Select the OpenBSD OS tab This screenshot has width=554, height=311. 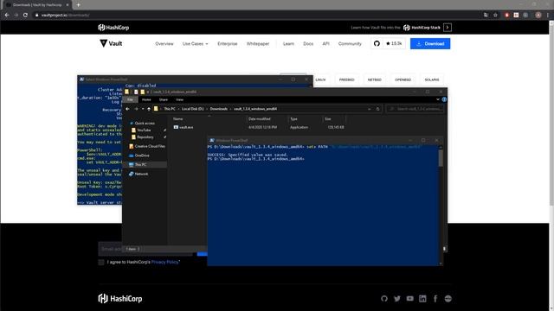coord(403,79)
